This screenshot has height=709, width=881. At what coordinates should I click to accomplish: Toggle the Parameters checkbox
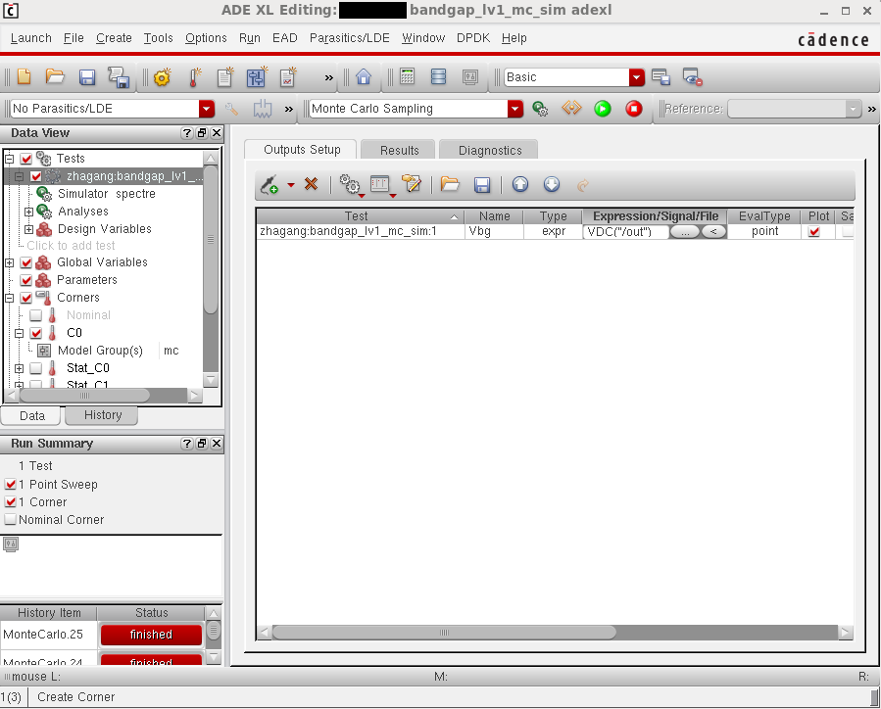pos(25,280)
